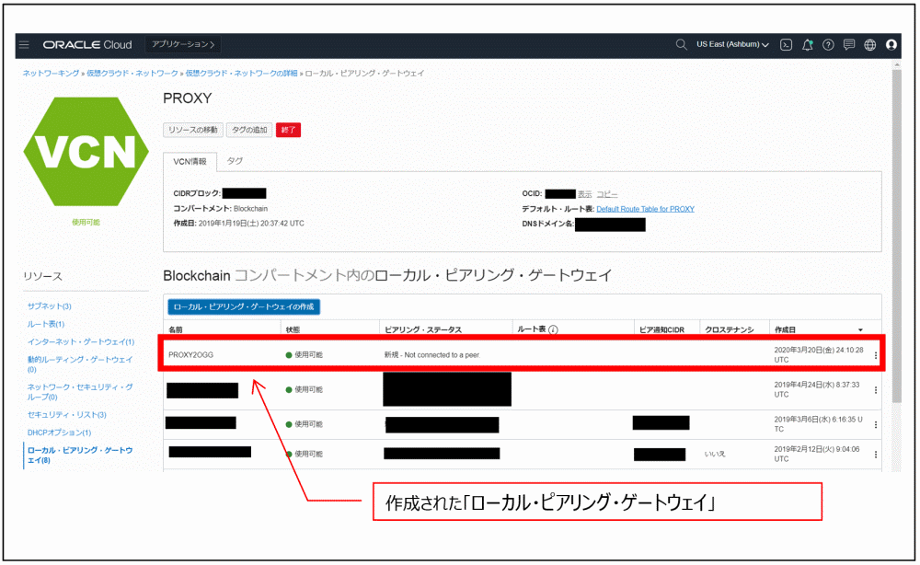
Task: Expand the US East (Ashburn) region selector
Action: (x=732, y=44)
